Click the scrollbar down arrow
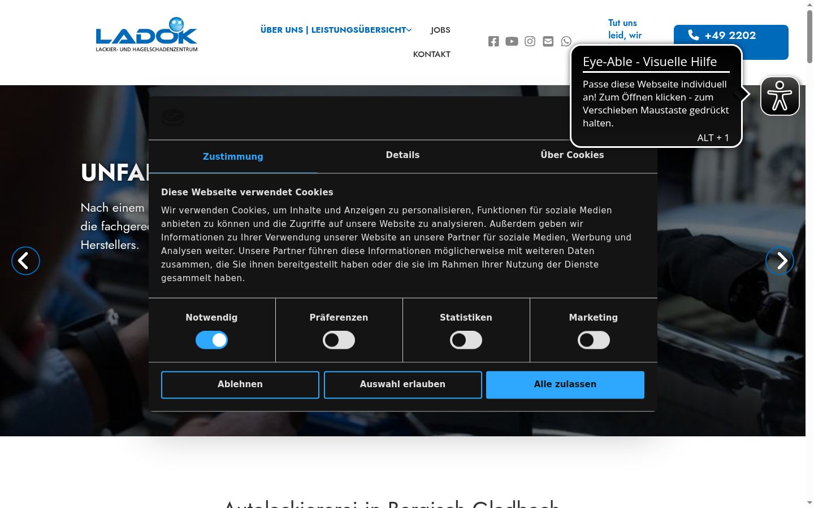Screen dimensions: 814x508 click(x=809, y=502)
